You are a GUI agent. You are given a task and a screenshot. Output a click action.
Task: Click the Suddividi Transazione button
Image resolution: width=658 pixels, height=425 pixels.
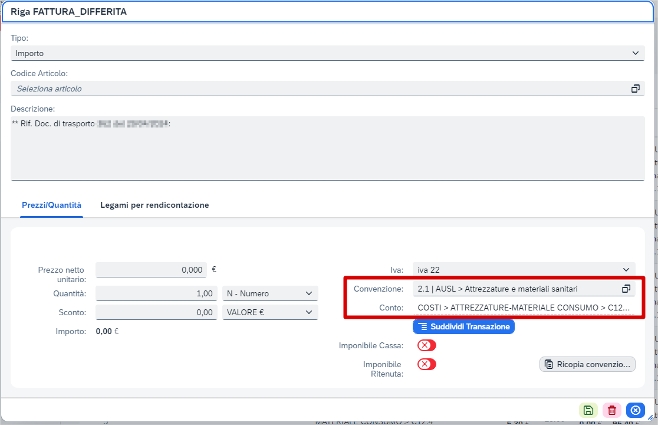(463, 326)
